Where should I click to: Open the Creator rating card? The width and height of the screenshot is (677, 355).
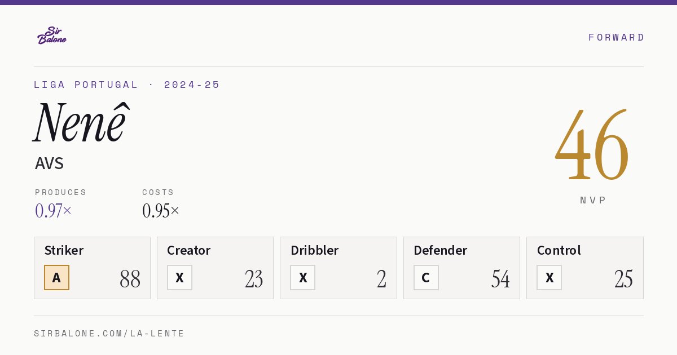coord(215,268)
